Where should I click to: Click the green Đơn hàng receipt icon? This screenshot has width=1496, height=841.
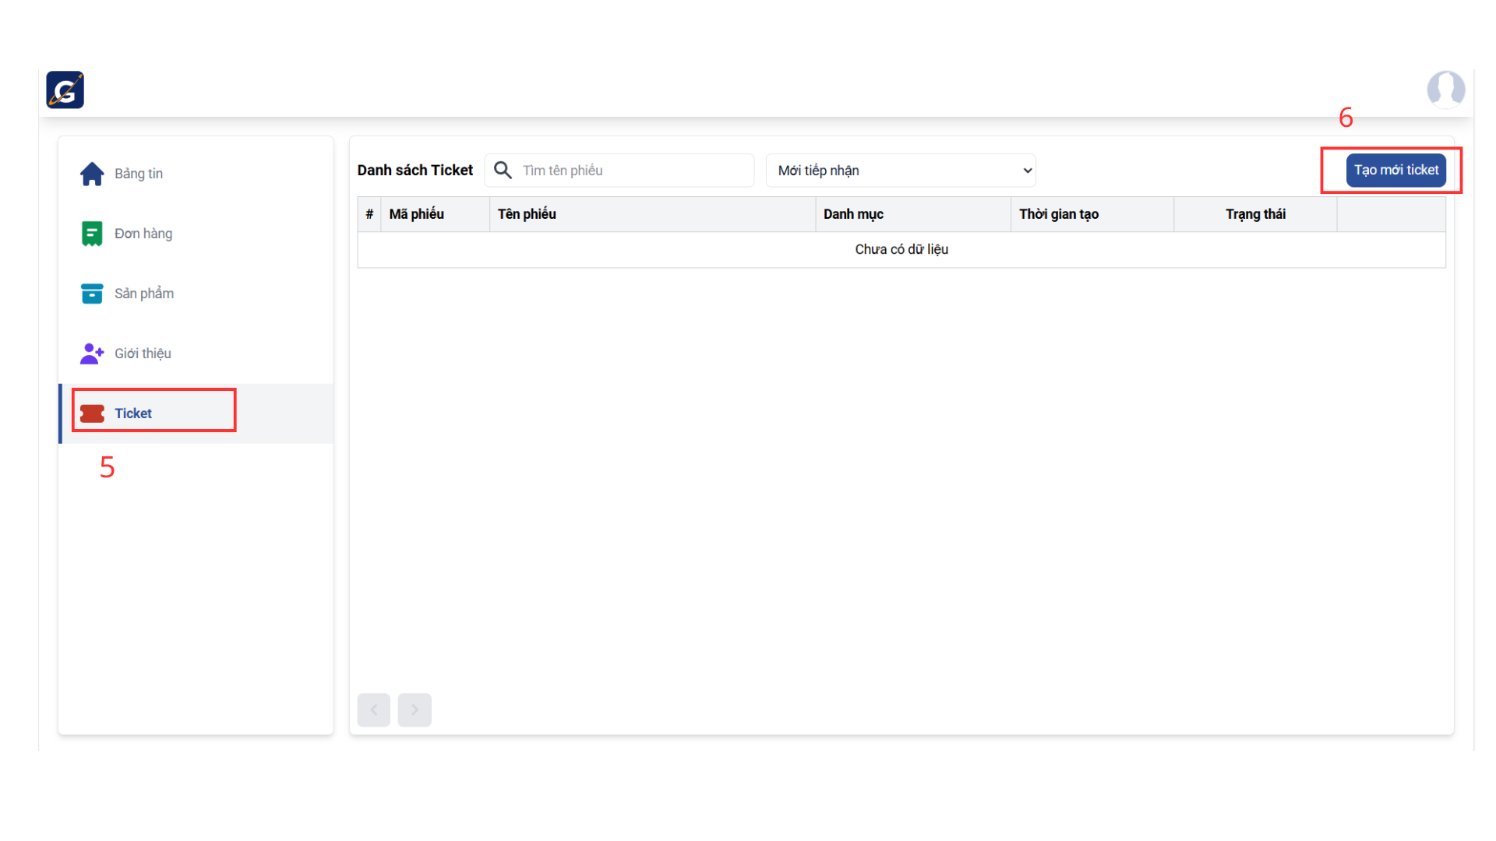(92, 234)
